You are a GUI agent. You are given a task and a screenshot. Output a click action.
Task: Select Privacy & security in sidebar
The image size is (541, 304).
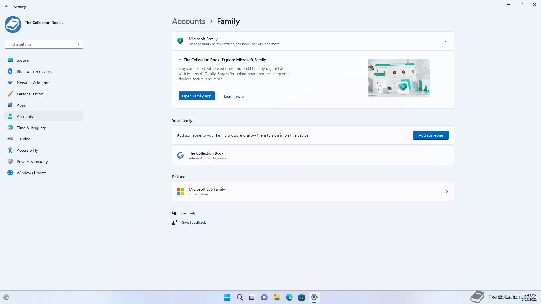(32, 162)
